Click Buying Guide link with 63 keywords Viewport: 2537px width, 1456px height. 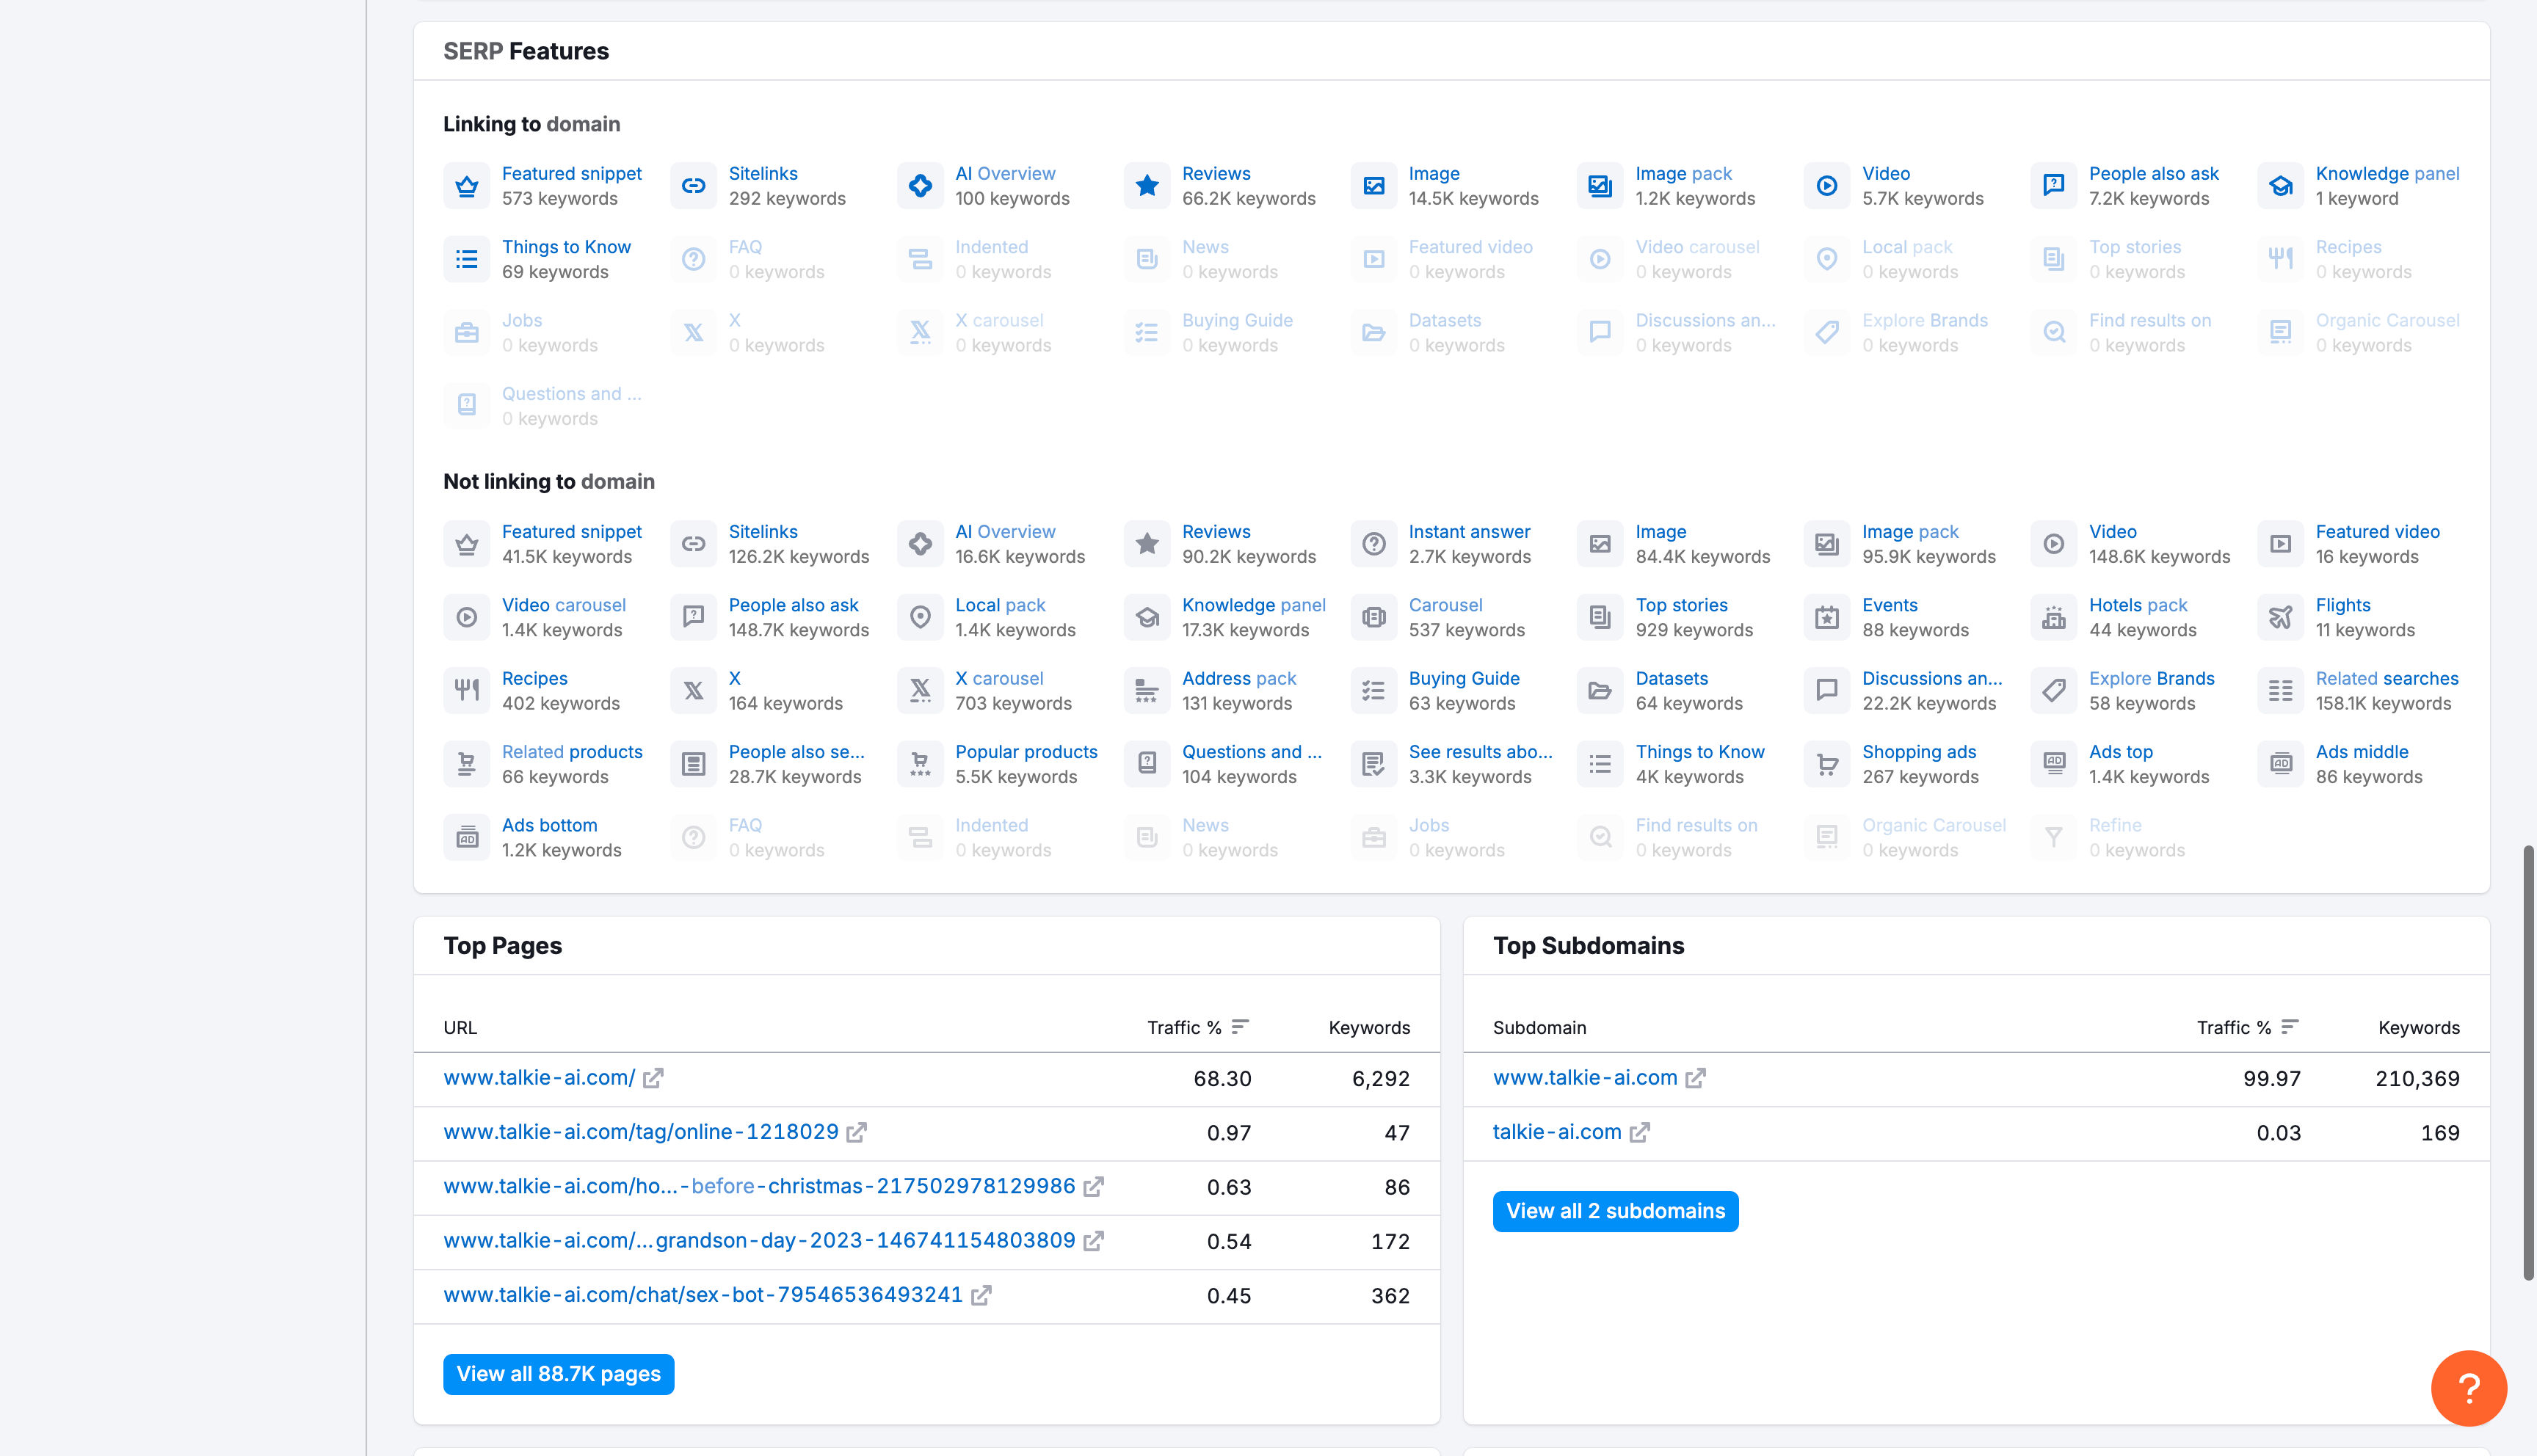click(x=1464, y=678)
